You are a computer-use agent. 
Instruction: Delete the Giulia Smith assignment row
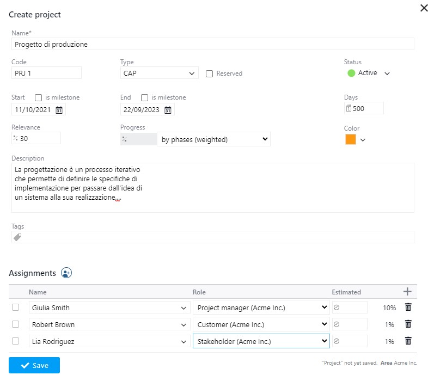(x=408, y=307)
